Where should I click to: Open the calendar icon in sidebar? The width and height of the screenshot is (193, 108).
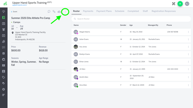tap(3, 23)
